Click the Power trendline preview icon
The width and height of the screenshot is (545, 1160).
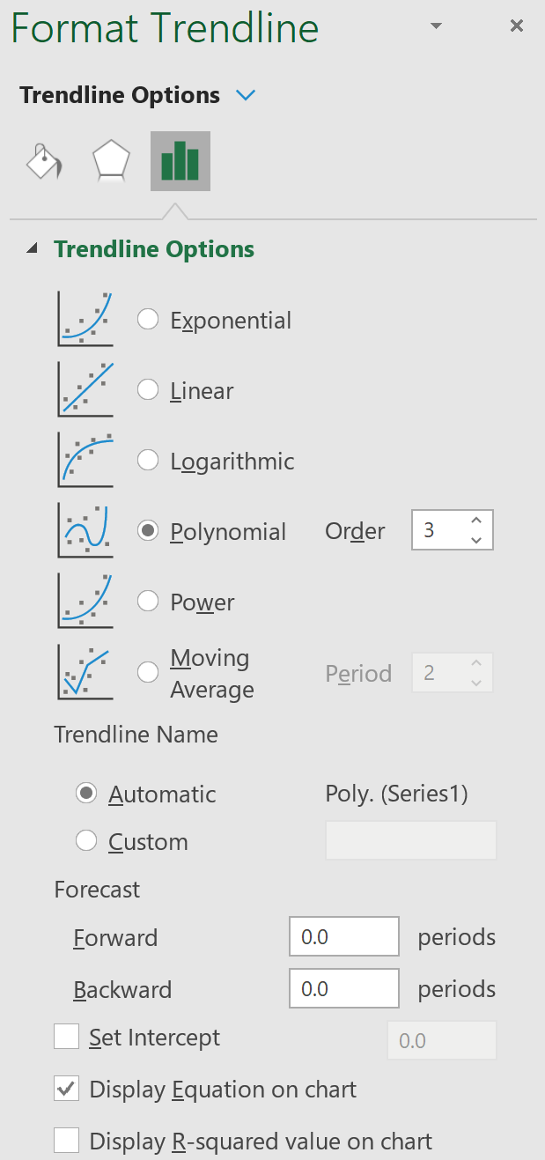[x=85, y=600]
